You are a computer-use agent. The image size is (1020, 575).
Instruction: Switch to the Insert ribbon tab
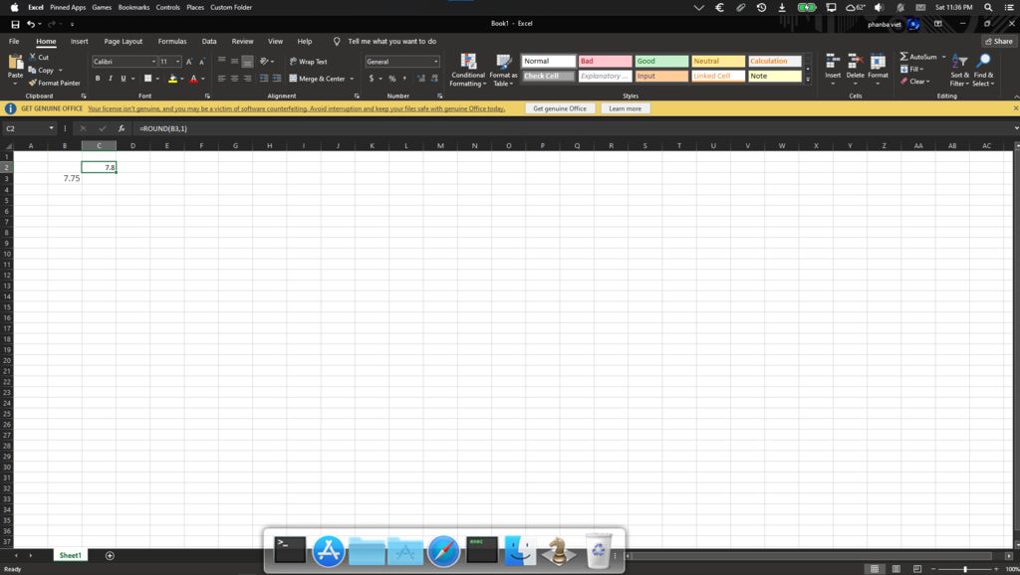pyautogui.click(x=80, y=41)
